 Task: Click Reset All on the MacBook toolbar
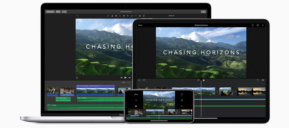pyautogui.click(x=171, y=16)
